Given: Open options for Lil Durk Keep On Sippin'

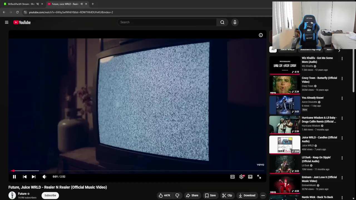Looking at the screenshot, I should pyautogui.click(x=342, y=158).
